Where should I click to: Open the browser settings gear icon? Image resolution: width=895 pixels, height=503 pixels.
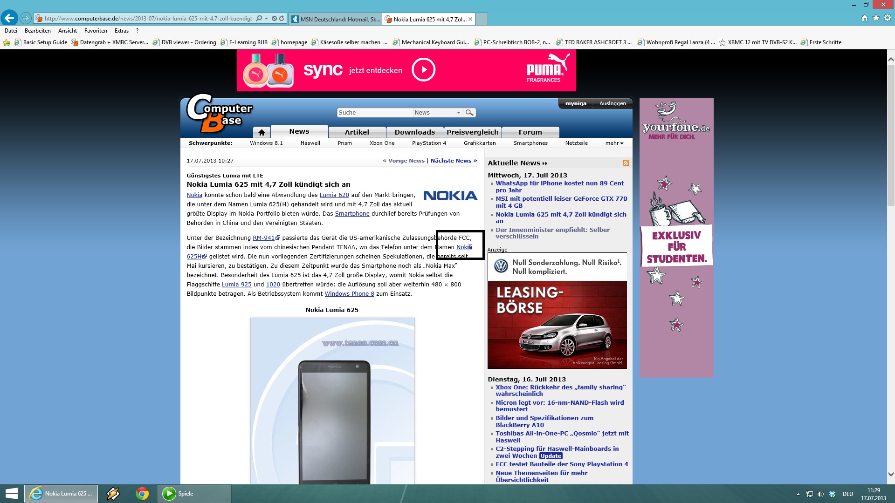887,18
